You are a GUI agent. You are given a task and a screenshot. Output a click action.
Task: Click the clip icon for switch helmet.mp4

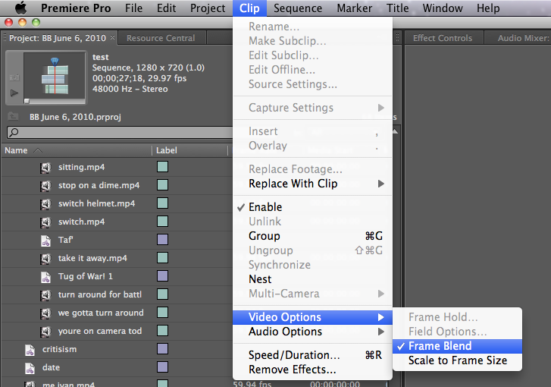tap(45, 204)
